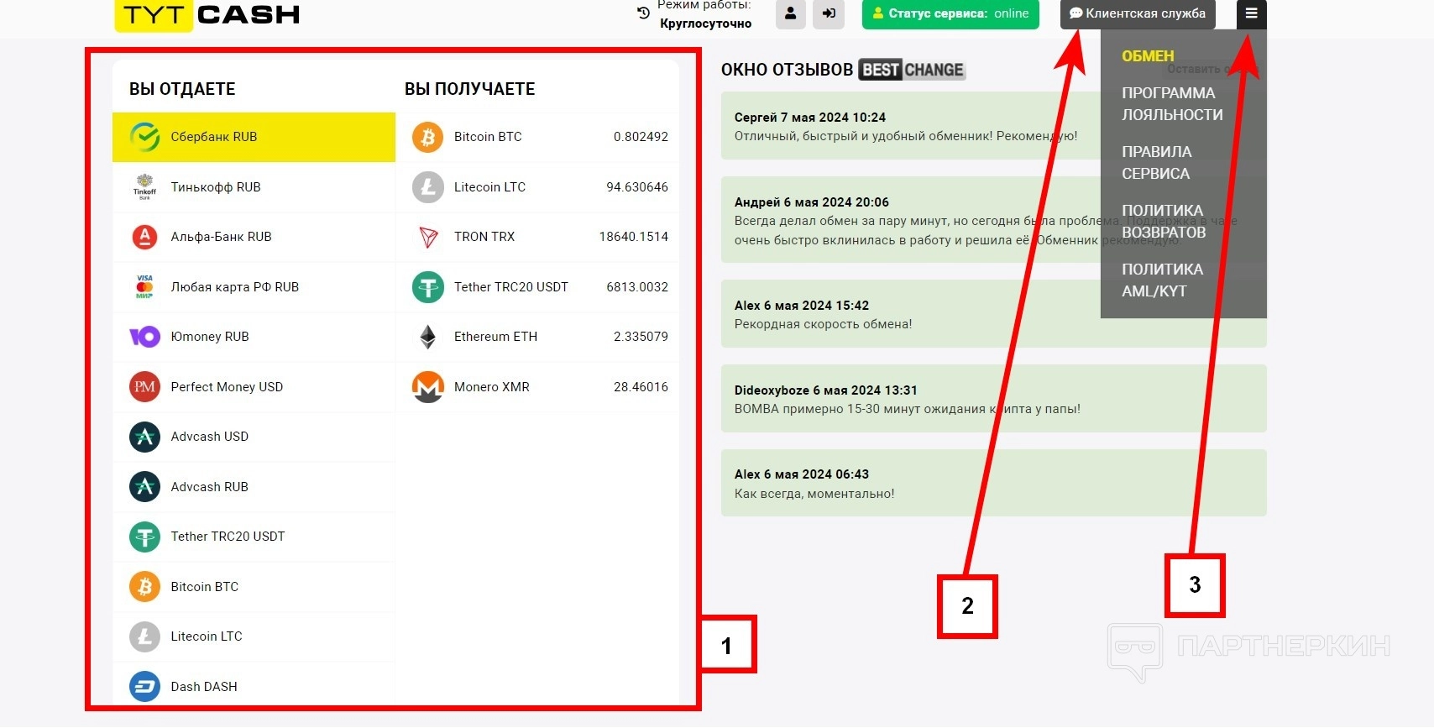Click the ВЫ ПОЛУЧАЕТЕ column heading
Viewport: 1434px width, 728px height.
pyautogui.click(x=469, y=89)
